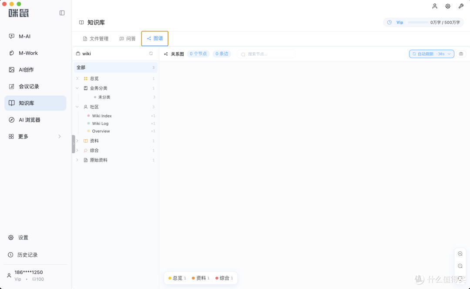Expand the 综合 tree node

77,150
